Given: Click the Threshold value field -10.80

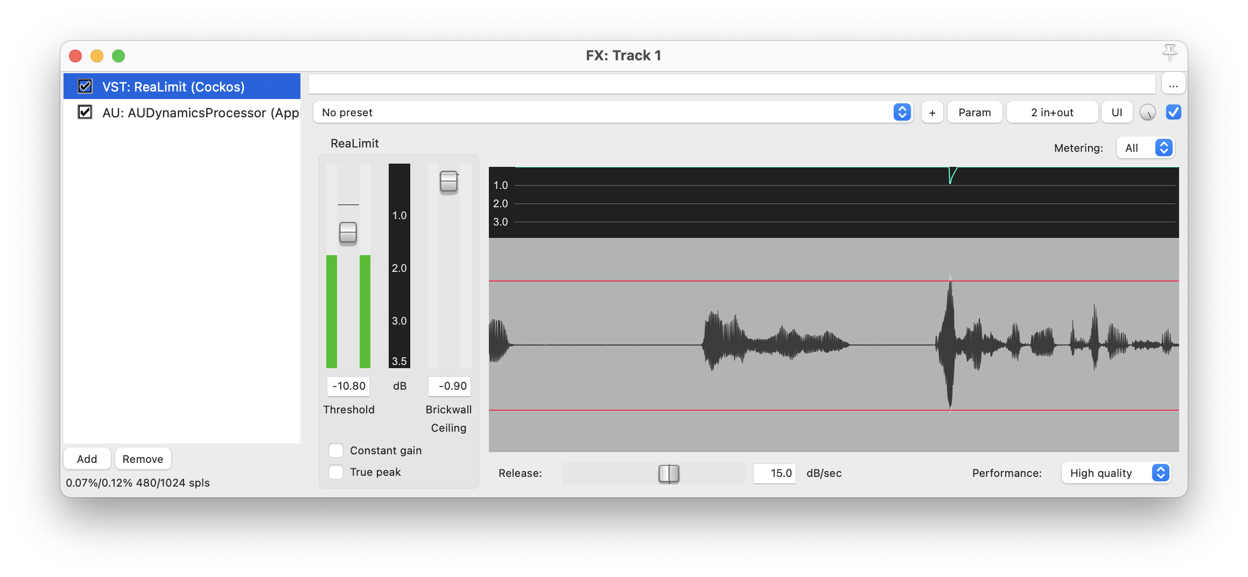Looking at the screenshot, I should [x=348, y=386].
